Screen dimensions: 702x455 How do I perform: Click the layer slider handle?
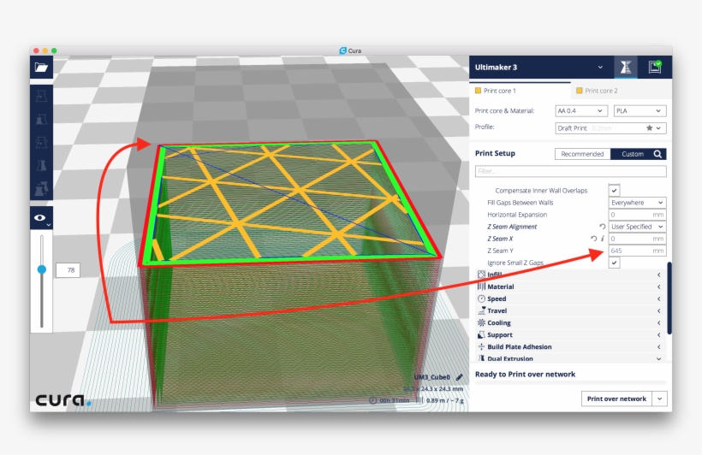[x=41, y=269]
